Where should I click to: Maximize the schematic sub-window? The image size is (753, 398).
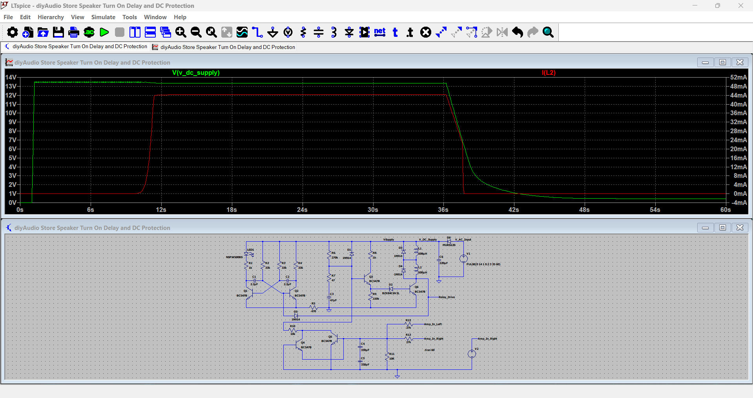(x=722, y=228)
